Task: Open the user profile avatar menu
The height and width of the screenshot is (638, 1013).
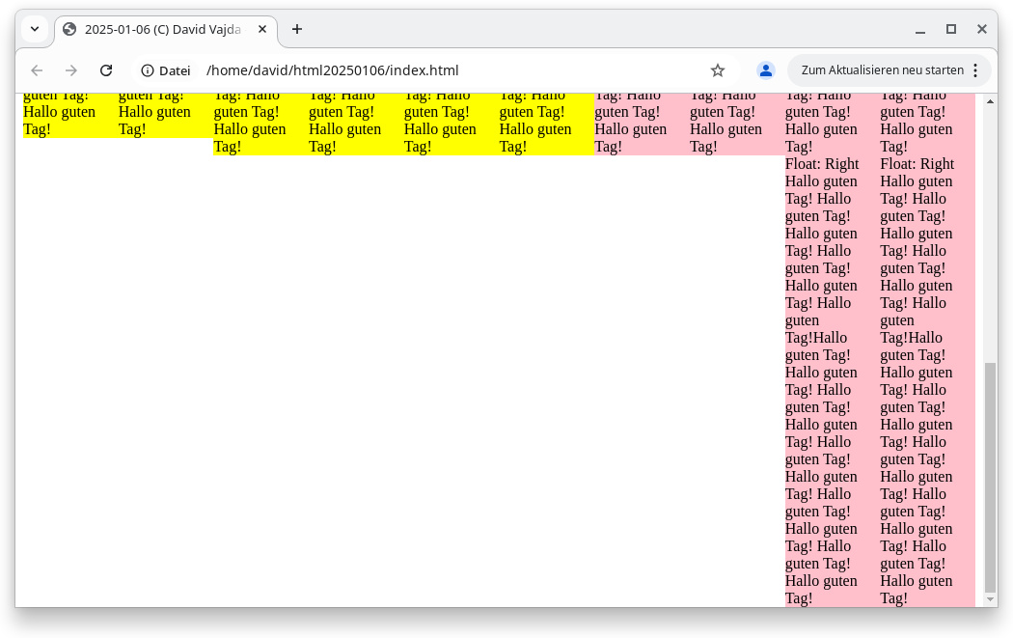Action: pos(766,70)
